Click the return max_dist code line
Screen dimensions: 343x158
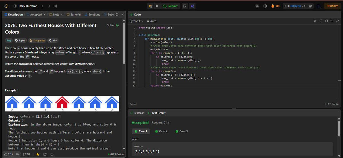click(161, 85)
